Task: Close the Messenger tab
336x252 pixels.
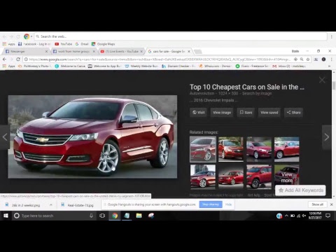Action: pos(46,51)
